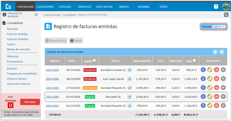Open Facturas recibidas in the sidebar
232x121 pixels.
pyautogui.click(x=17, y=39)
